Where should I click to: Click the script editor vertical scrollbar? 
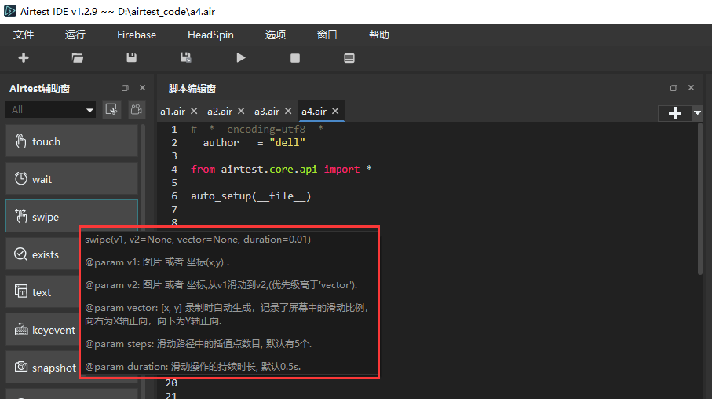(x=699, y=199)
